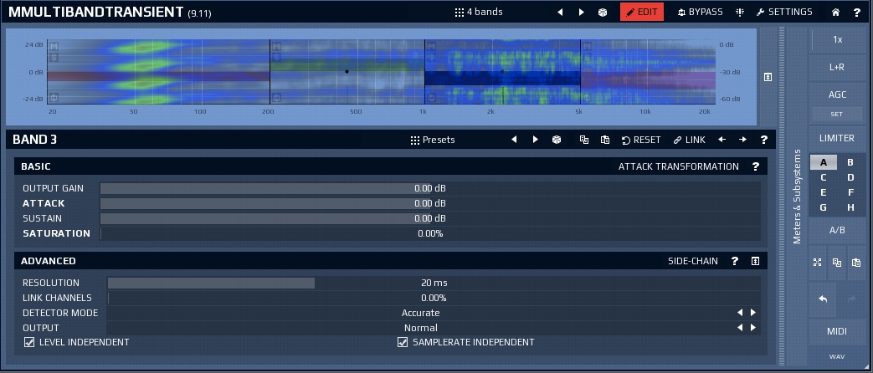Select preset slot D
Screen dimensions: 873x373
(850, 177)
